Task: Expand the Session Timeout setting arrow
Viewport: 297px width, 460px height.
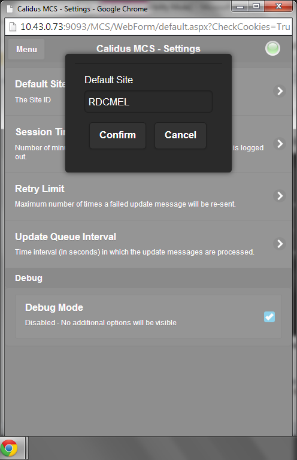Action: click(280, 144)
